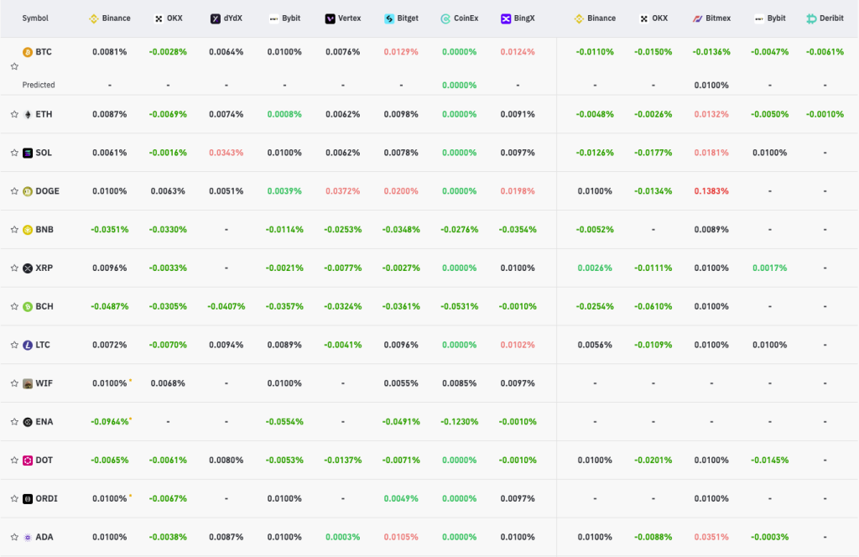Click LTC BingX rate 0.0102%
This screenshot has height=557, width=859.
coord(518,345)
